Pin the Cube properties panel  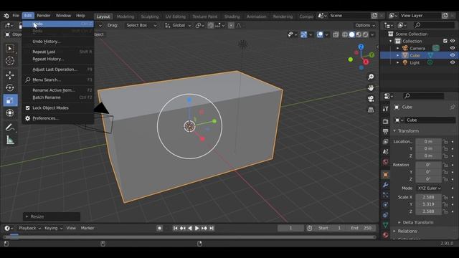pyautogui.click(x=453, y=107)
